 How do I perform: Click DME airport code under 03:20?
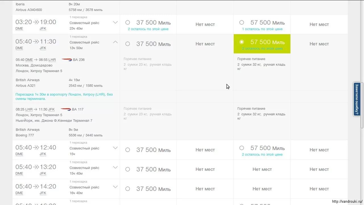pyautogui.click(x=19, y=28)
